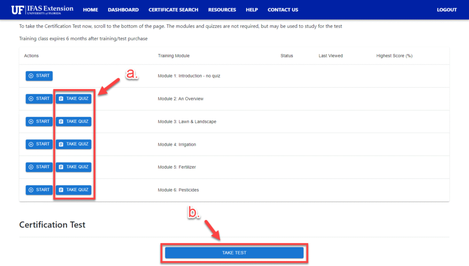Image resolution: width=469 pixels, height=266 pixels.
Task: Start Module 1: Introduction
Action: point(39,76)
